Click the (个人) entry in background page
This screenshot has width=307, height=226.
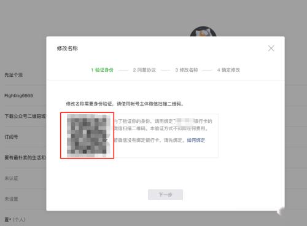point(15,220)
